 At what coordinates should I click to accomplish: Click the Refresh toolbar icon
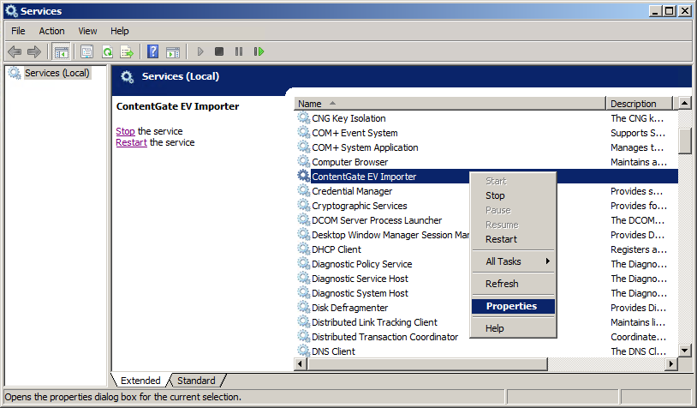click(107, 51)
